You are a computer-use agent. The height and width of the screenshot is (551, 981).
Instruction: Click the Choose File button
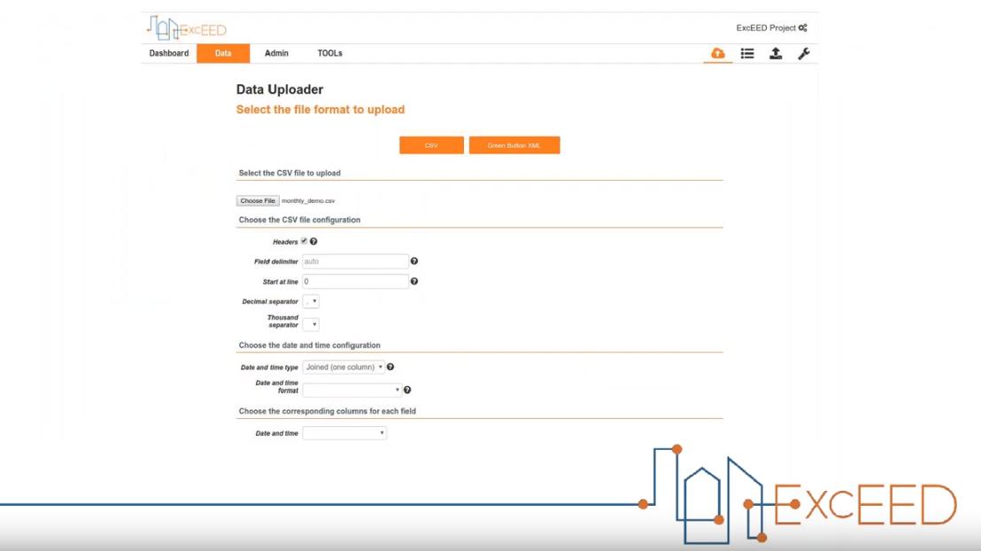coord(256,200)
